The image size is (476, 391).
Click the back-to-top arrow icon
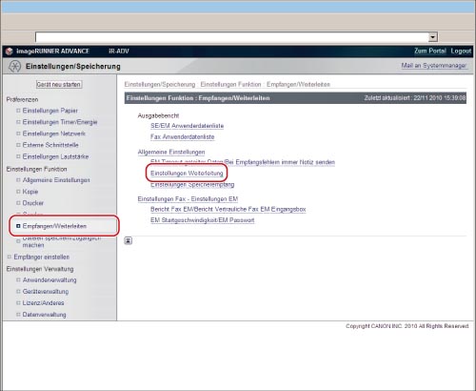pyautogui.click(x=129, y=240)
